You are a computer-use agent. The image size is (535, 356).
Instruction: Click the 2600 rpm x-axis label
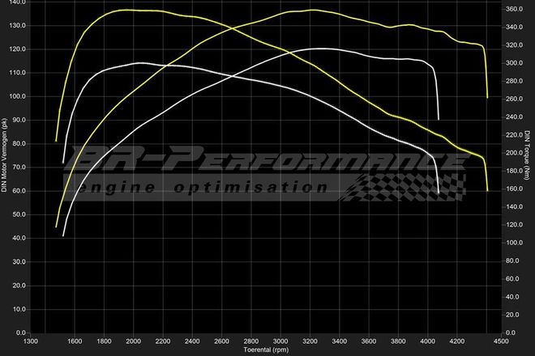(222, 341)
